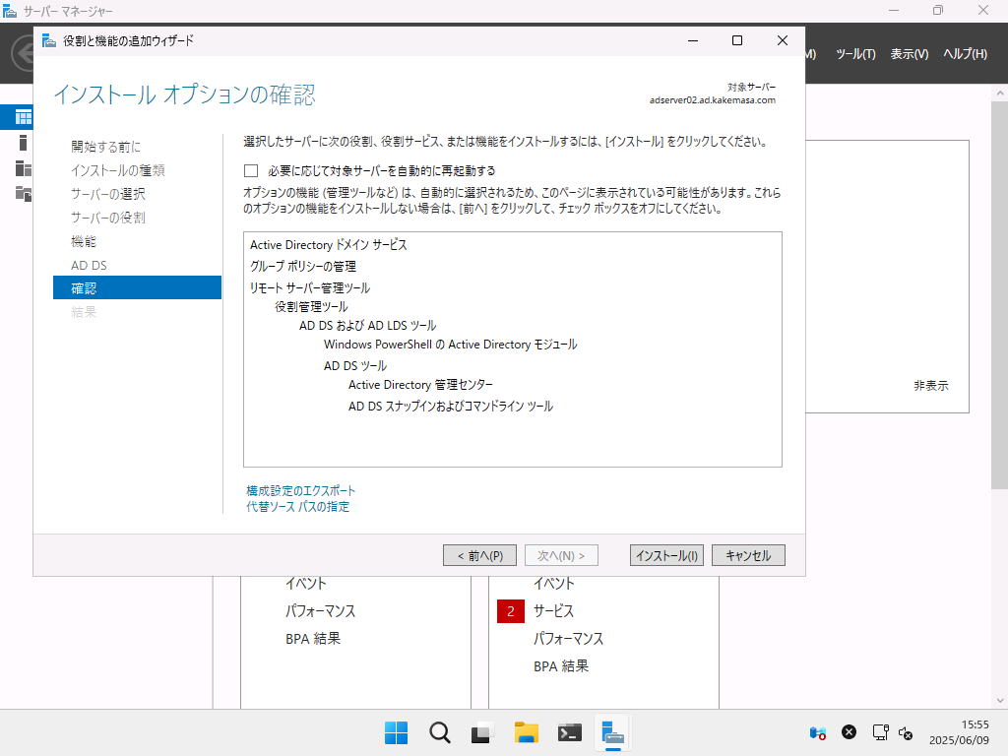The image size is (1008, 756).
Task: Select AD DS ツール in the list
Action: pyautogui.click(x=355, y=366)
